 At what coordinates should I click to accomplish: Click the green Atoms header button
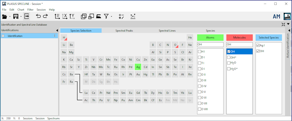coord(210,38)
